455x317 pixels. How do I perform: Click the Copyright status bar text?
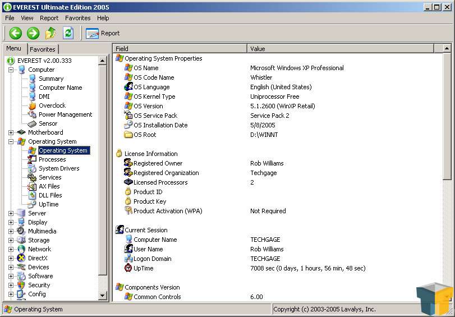point(324,309)
